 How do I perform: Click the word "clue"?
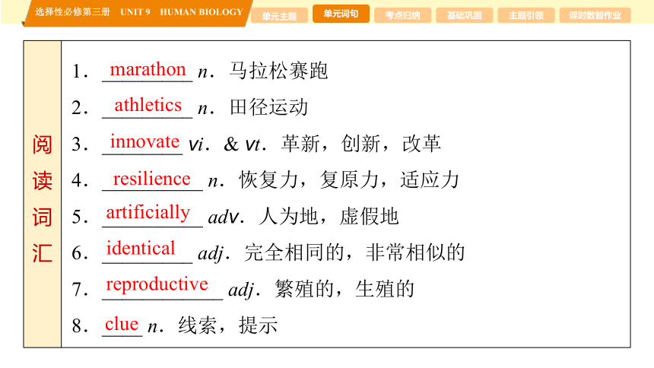click(x=122, y=324)
